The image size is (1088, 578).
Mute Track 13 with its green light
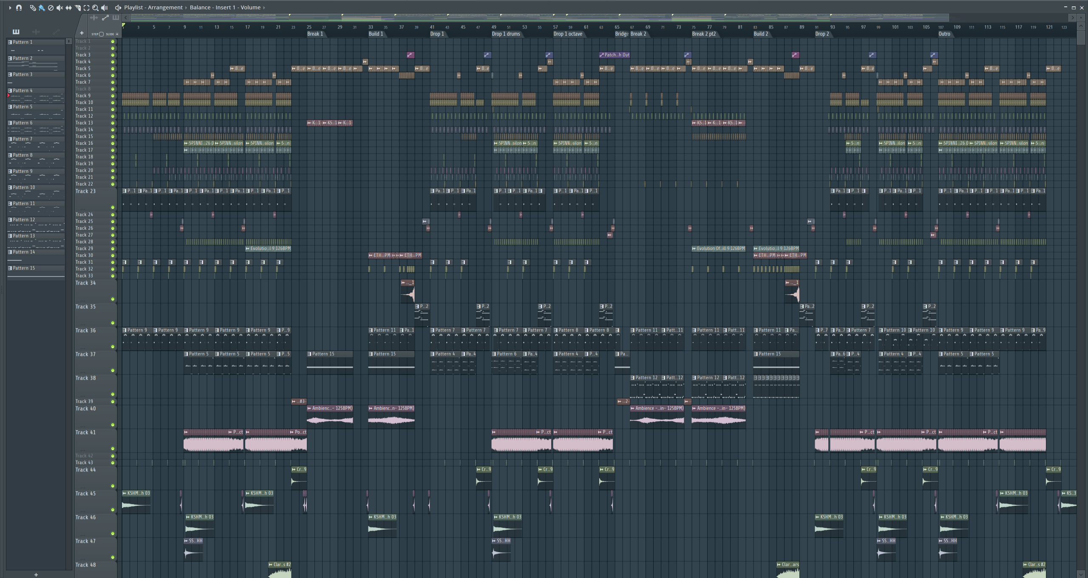tap(113, 123)
